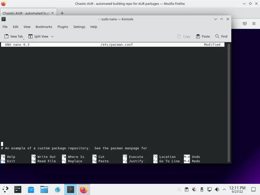Open the Help menu in Konsole
260x195 pixels.
(x=94, y=27)
